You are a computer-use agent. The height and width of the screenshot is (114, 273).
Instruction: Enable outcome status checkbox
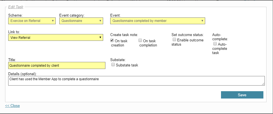click(174, 40)
